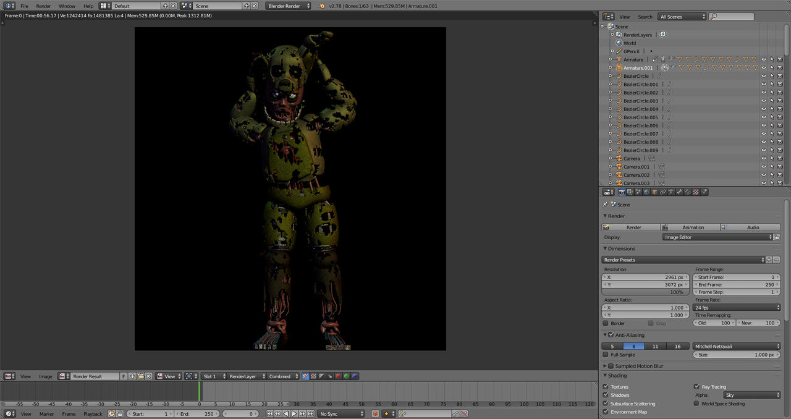Click the Animation render button
791x419 pixels.
pos(690,227)
